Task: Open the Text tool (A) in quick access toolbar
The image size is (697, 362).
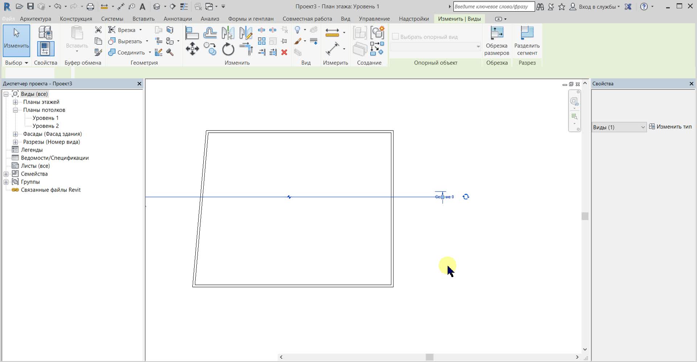Action: [x=143, y=7]
